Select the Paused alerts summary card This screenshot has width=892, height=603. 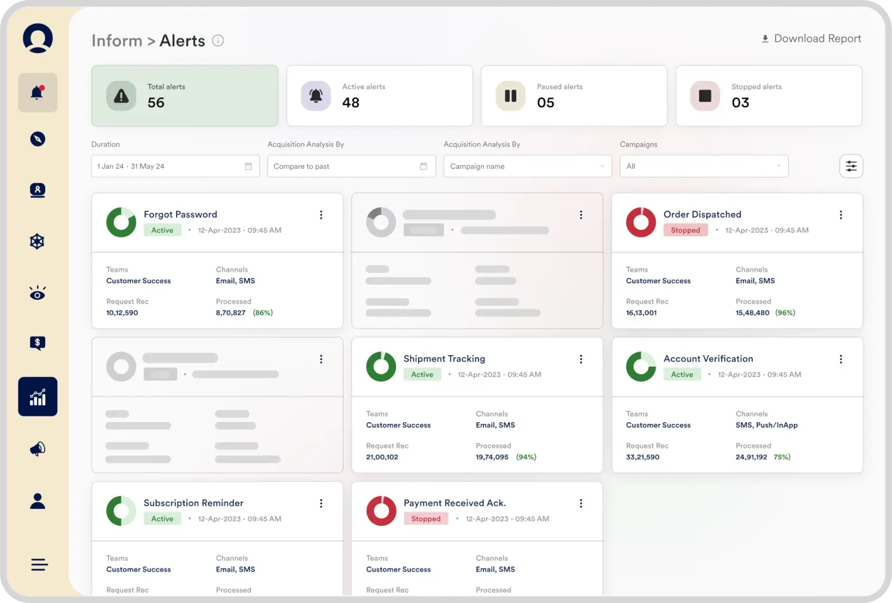(x=574, y=96)
